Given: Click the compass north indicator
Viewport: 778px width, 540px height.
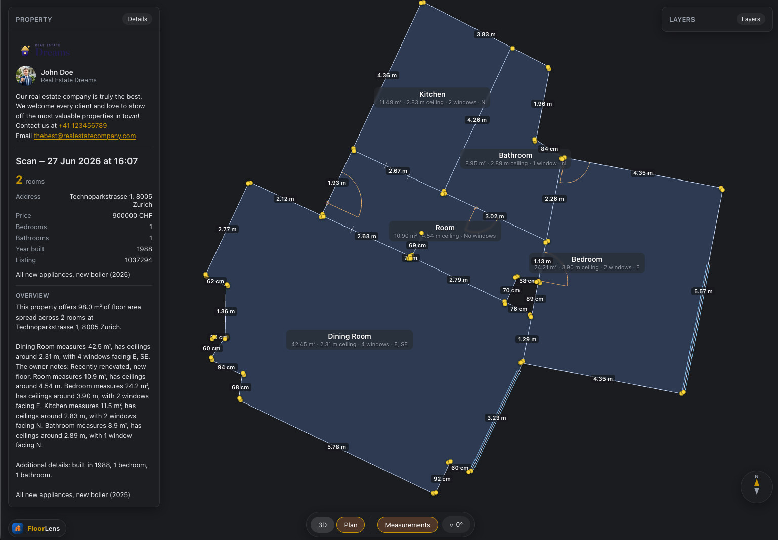Looking at the screenshot, I should pos(757,487).
